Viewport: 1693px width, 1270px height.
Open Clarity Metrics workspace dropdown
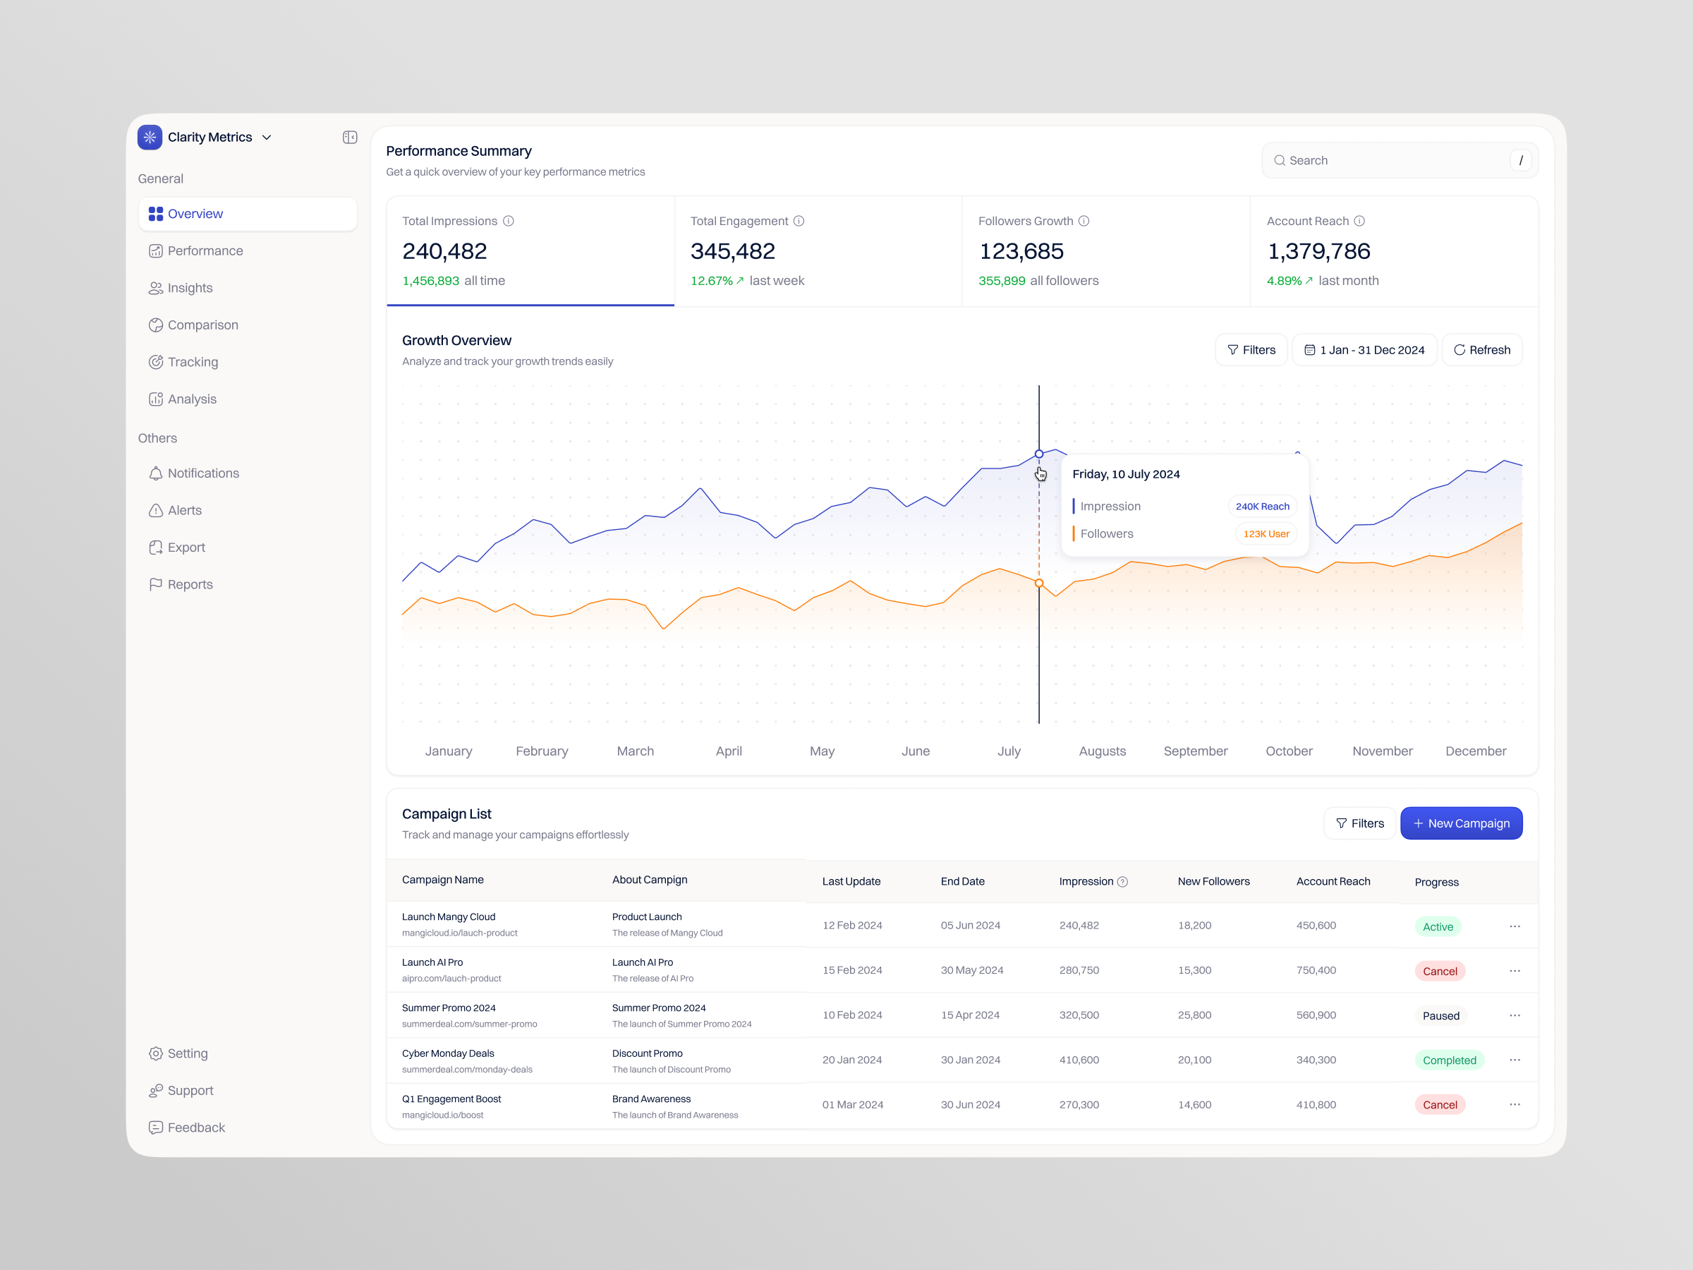click(x=267, y=138)
